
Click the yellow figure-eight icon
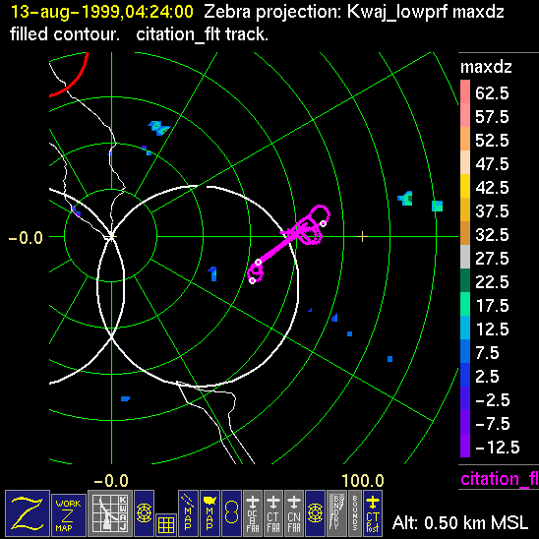click(231, 513)
